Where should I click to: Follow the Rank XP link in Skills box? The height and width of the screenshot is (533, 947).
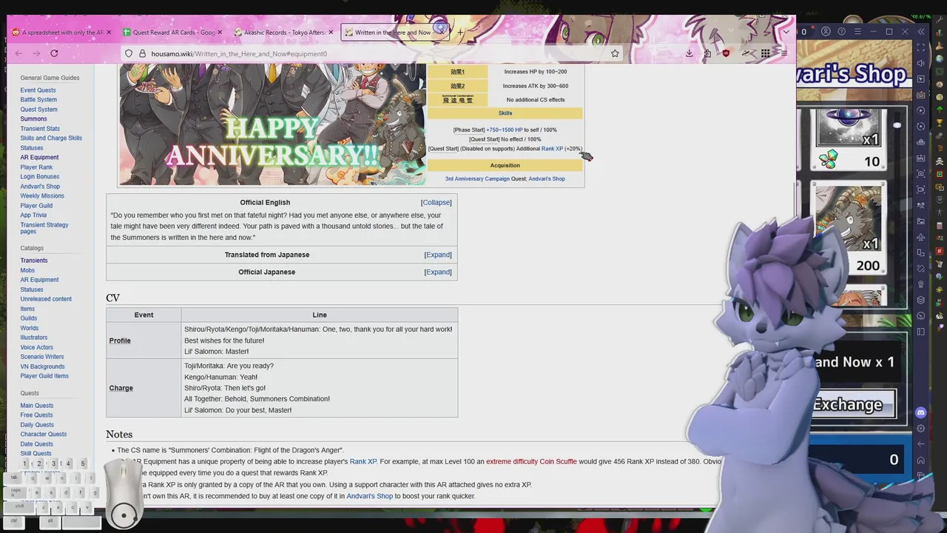[x=552, y=149]
